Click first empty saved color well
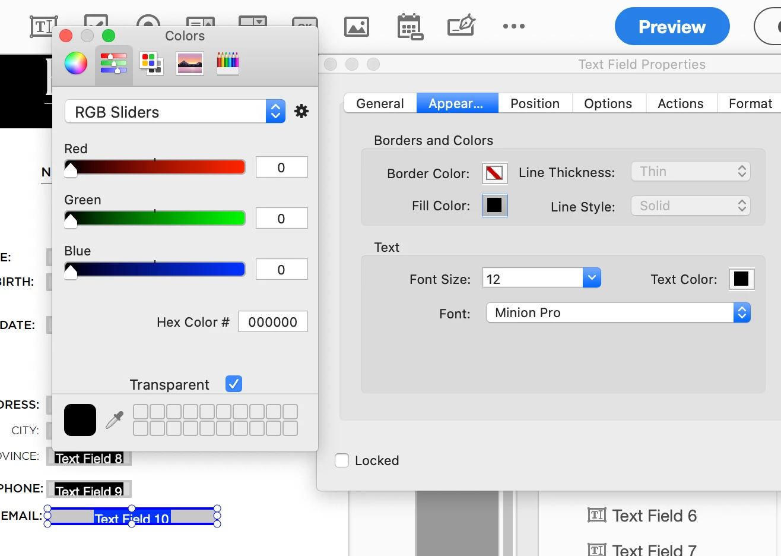This screenshot has height=556, width=781. 141,412
